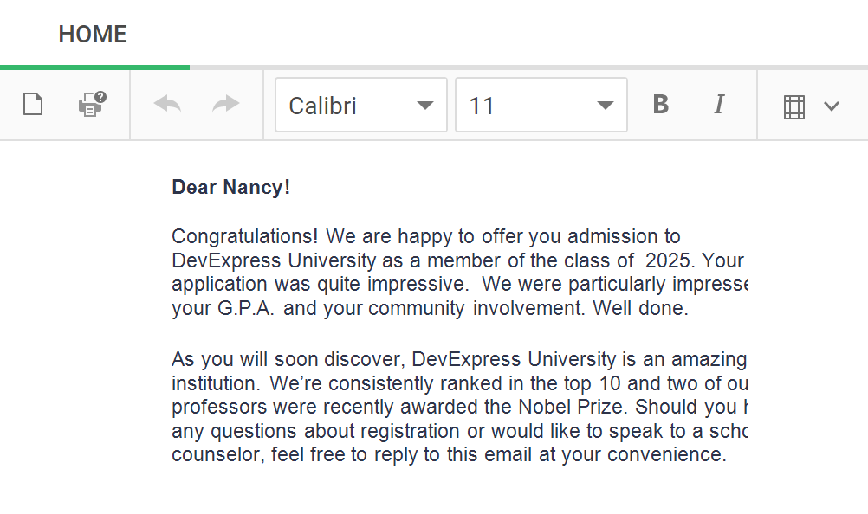Open the table options chevron
The image size is (868, 514).
[x=832, y=106]
